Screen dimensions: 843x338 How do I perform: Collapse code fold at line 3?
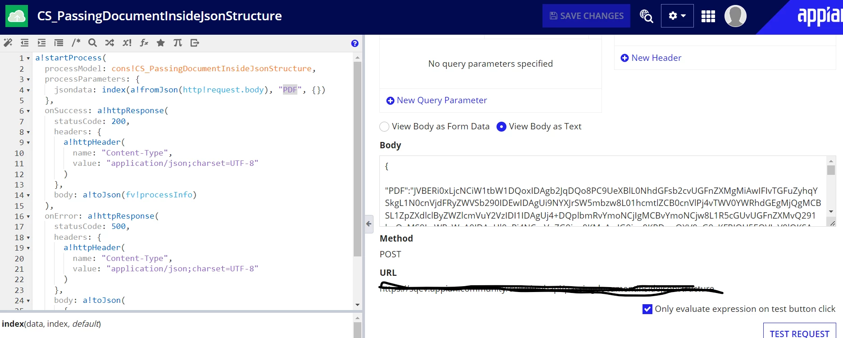[x=28, y=79]
